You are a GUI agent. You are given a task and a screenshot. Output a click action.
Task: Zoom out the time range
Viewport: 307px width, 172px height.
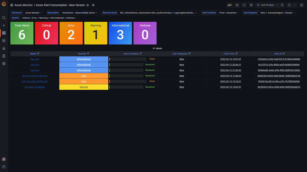click(x=282, y=5)
